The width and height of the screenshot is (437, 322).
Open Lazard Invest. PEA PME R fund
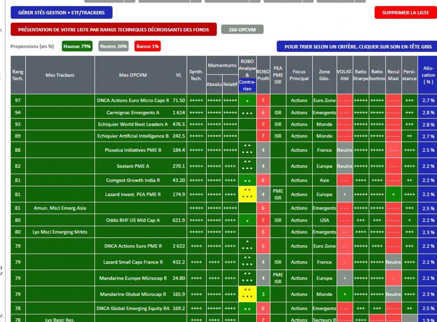[133, 194]
